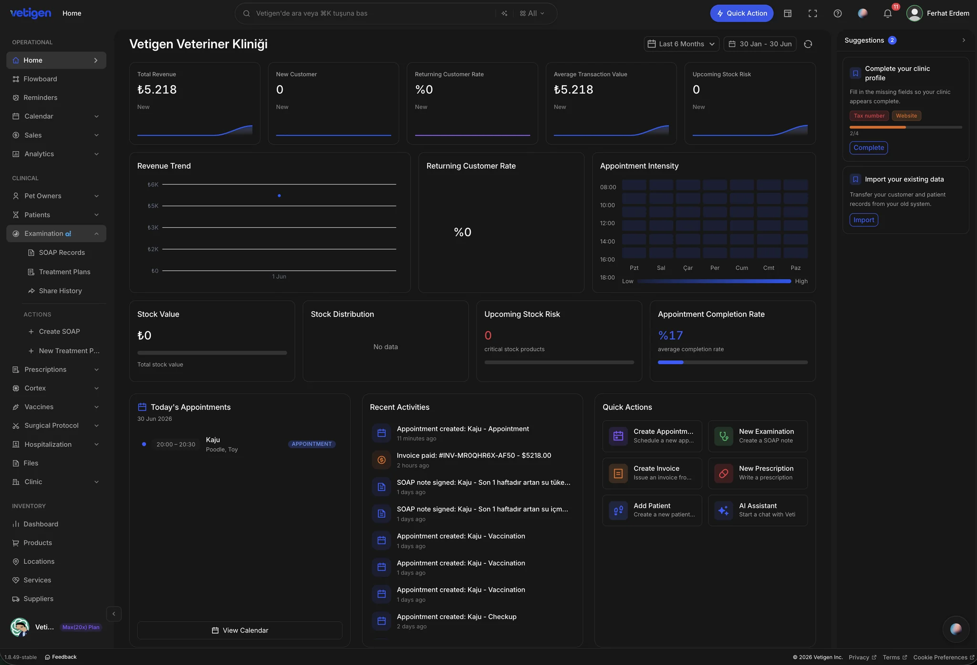
Task: Click the Tax number missing field tag
Action: coord(869,116)
